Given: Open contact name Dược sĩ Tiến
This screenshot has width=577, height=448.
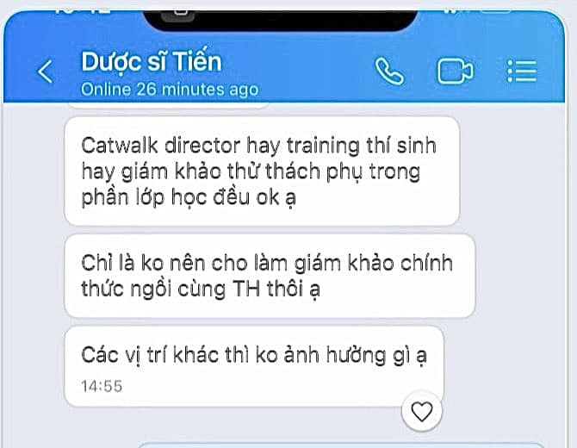Looking at the screenshot, I should point(152,61).
